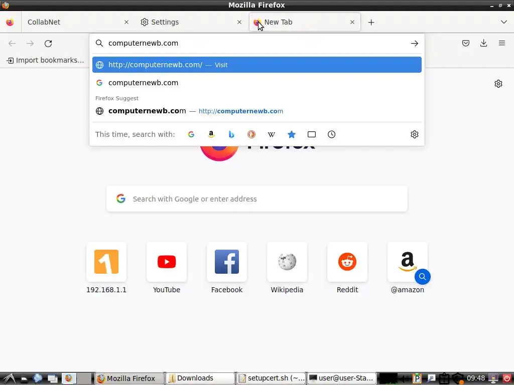This screenshot has width=514, height=385.
Task: Open Firefox application hamburger menu
Action: (501, 43)
